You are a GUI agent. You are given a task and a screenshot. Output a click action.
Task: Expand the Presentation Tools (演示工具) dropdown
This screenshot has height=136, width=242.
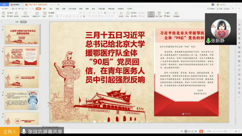pos(159,16)
